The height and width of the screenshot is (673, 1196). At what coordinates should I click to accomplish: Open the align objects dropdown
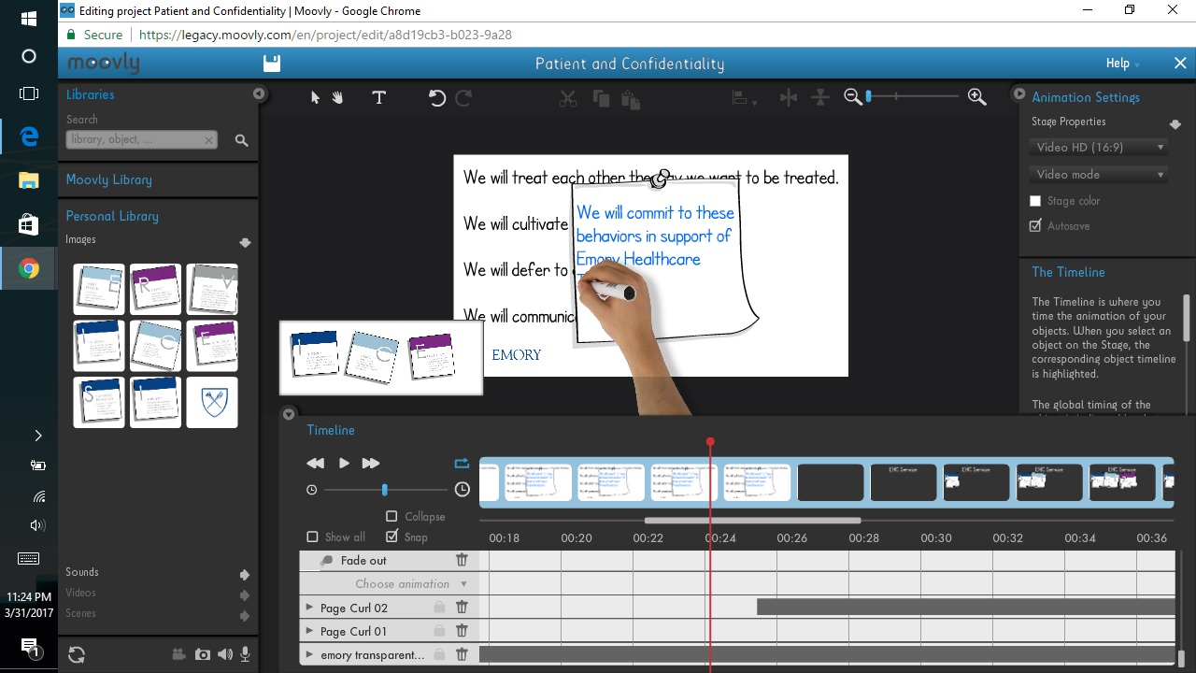[744, 98]
